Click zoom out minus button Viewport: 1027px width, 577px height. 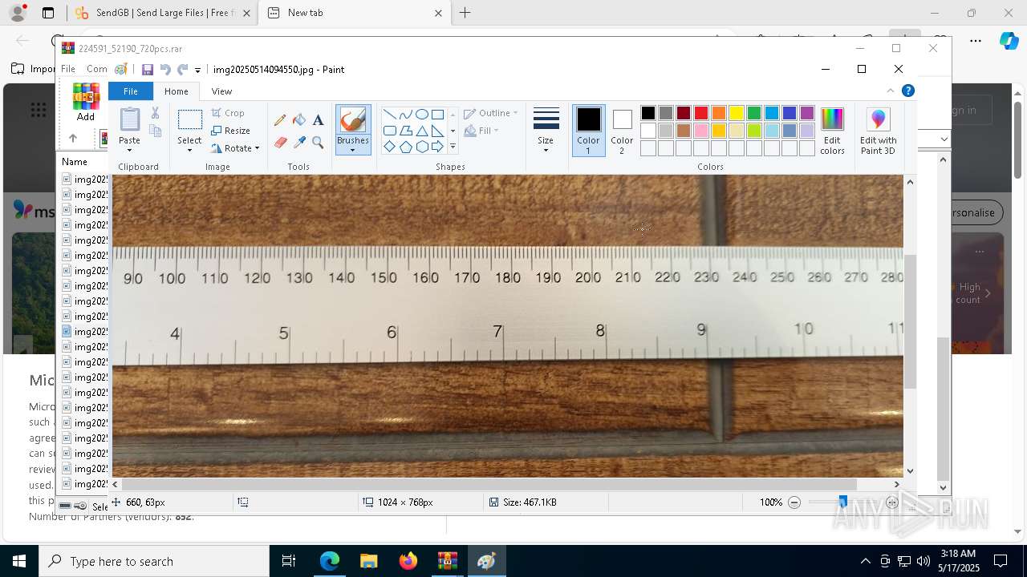pos(794,502)
